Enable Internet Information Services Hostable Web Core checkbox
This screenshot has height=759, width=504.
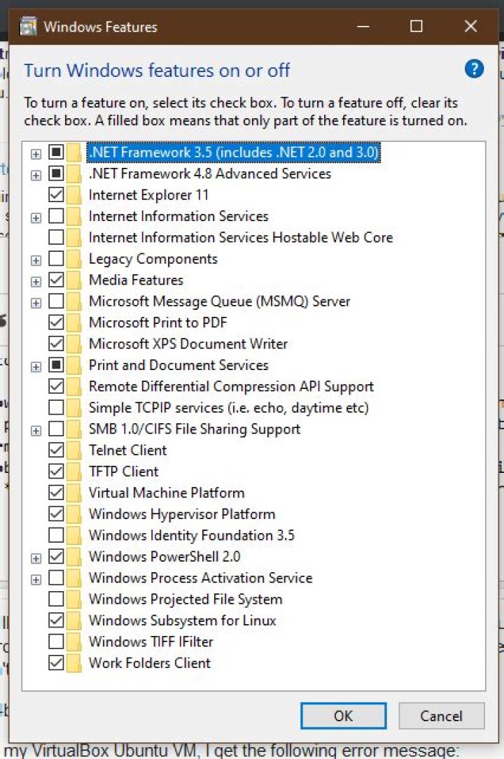(56, 237)
